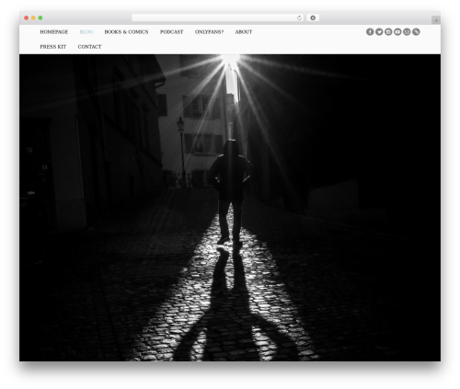Visit the About page
The width and height of the screenshot is (460, 389).
244,32
